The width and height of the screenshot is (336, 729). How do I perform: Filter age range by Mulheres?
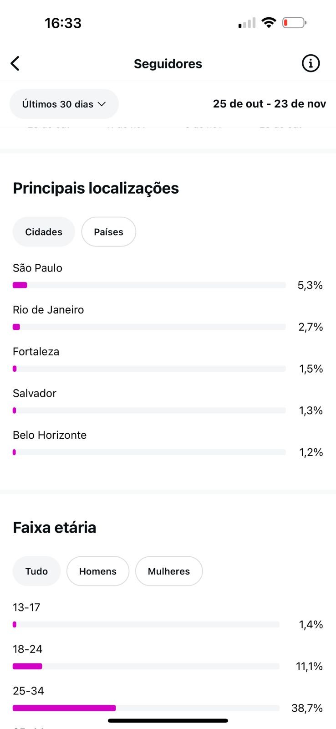pyautogui.click(x=169, y=571)
